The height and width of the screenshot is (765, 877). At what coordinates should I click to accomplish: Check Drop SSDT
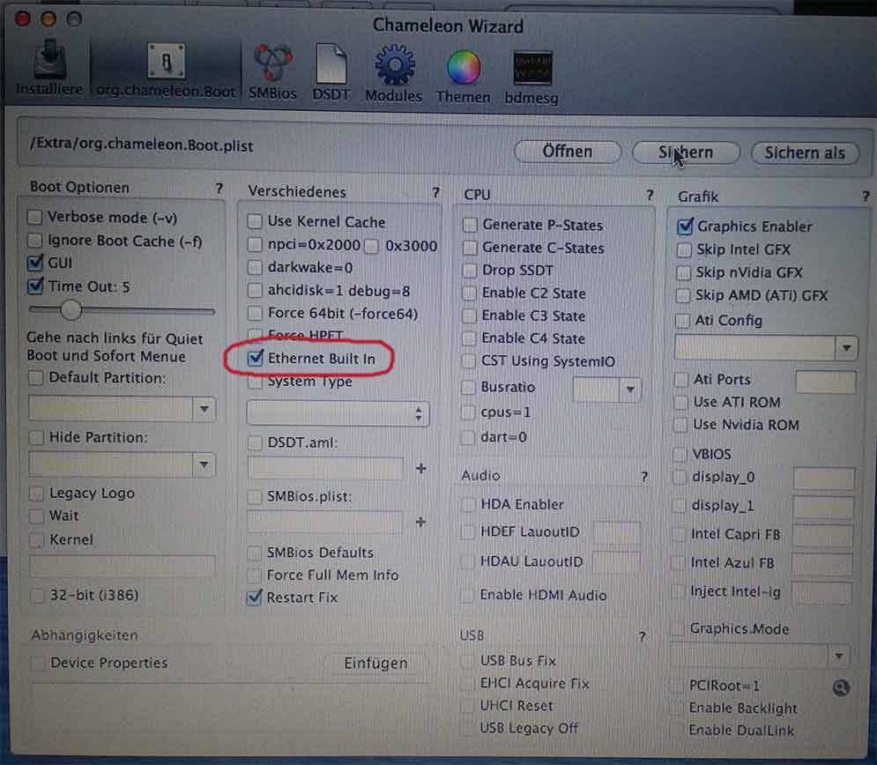(470, 271)
